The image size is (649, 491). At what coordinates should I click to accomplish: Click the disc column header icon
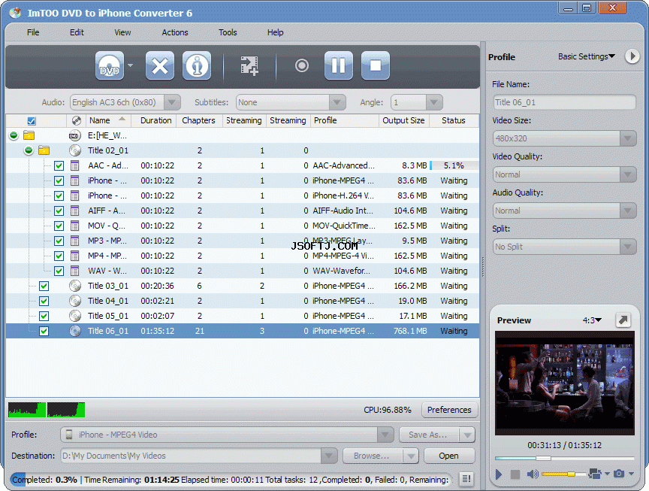[x=76, y=120]
